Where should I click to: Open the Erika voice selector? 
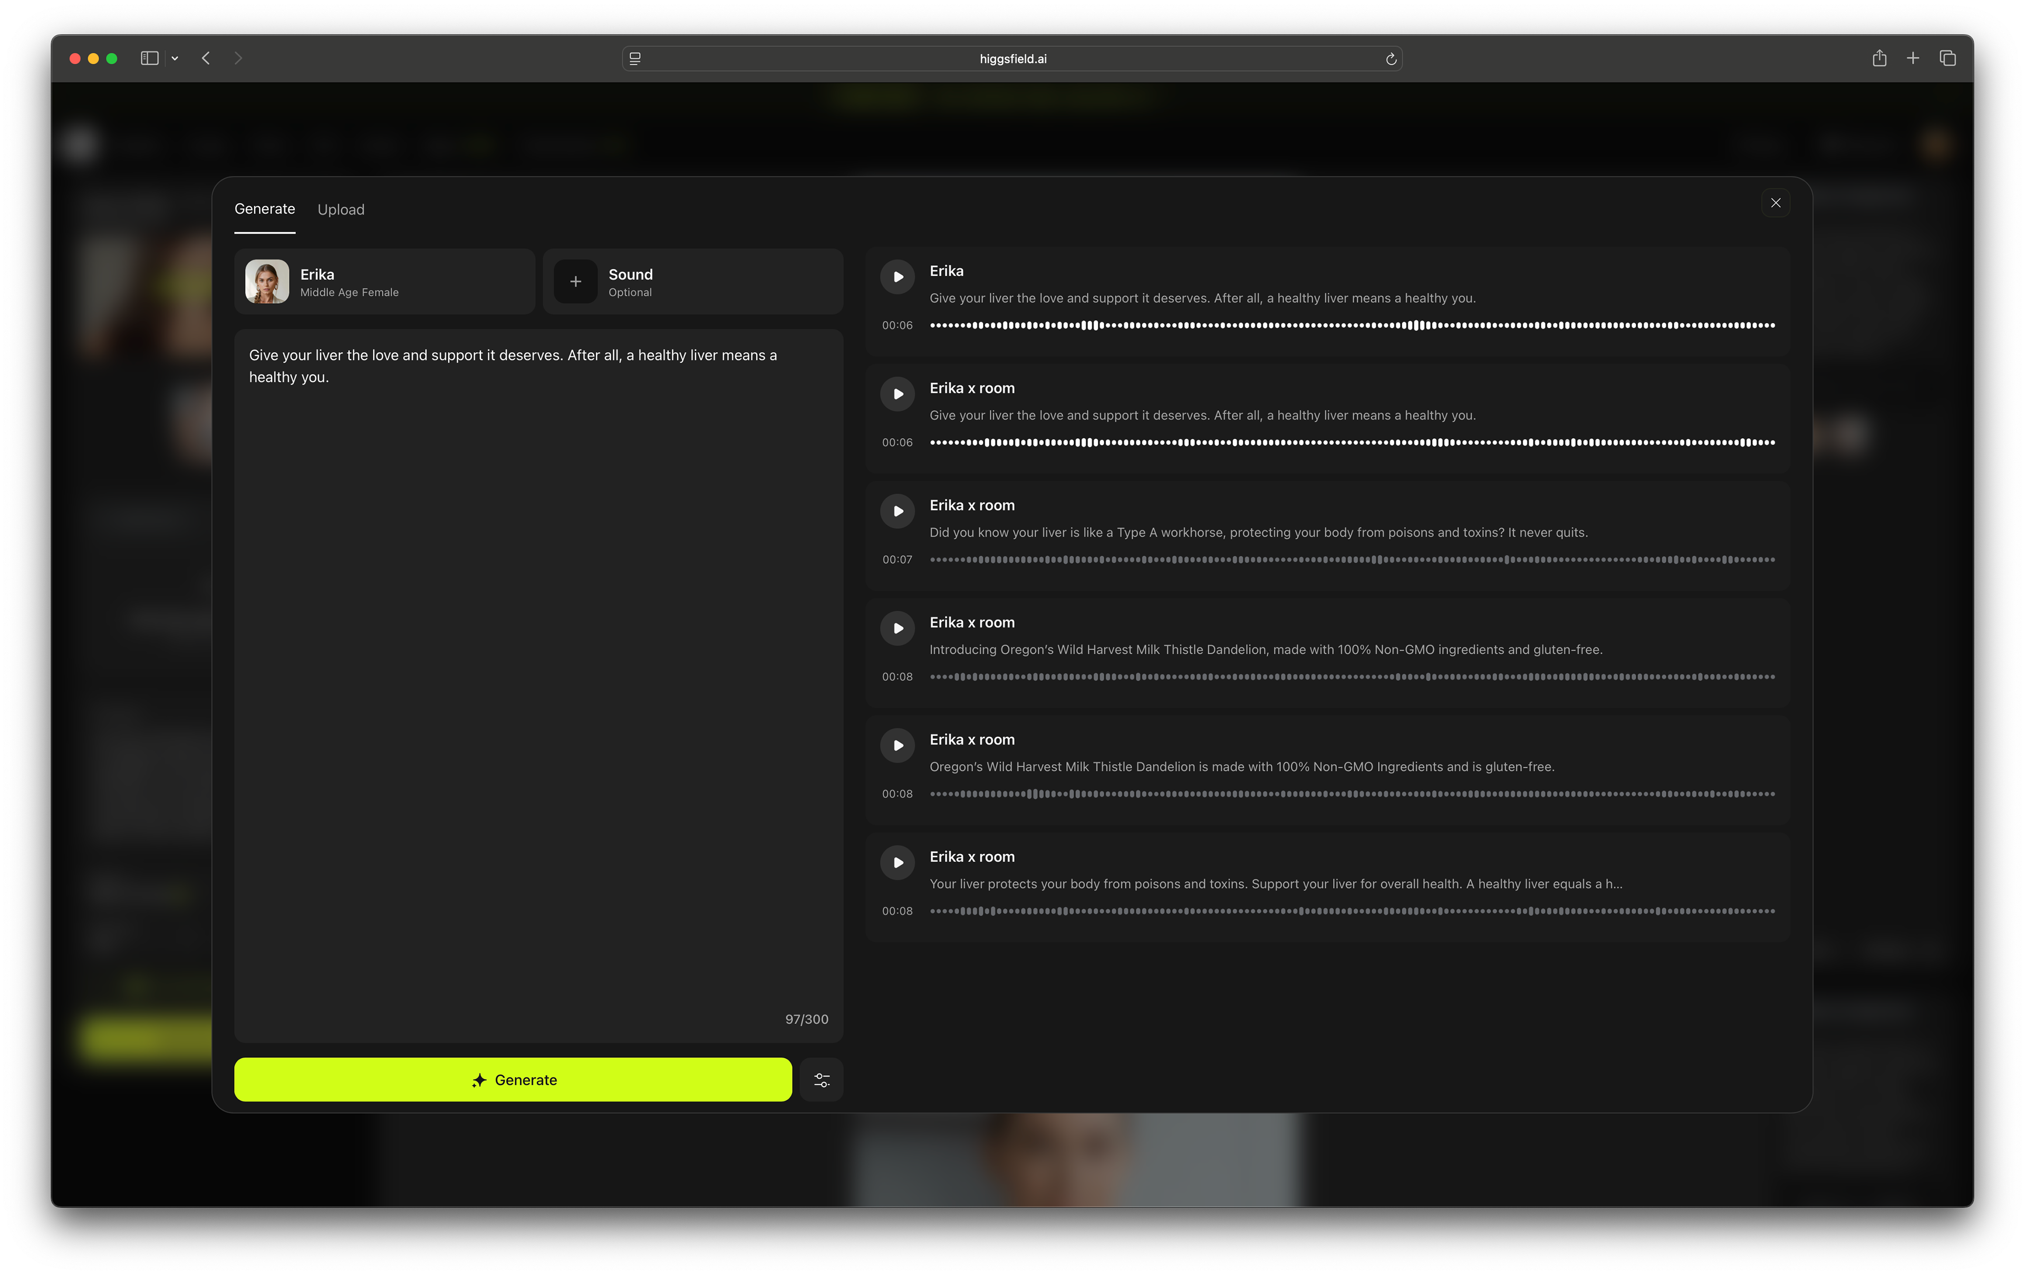[384, 282]
